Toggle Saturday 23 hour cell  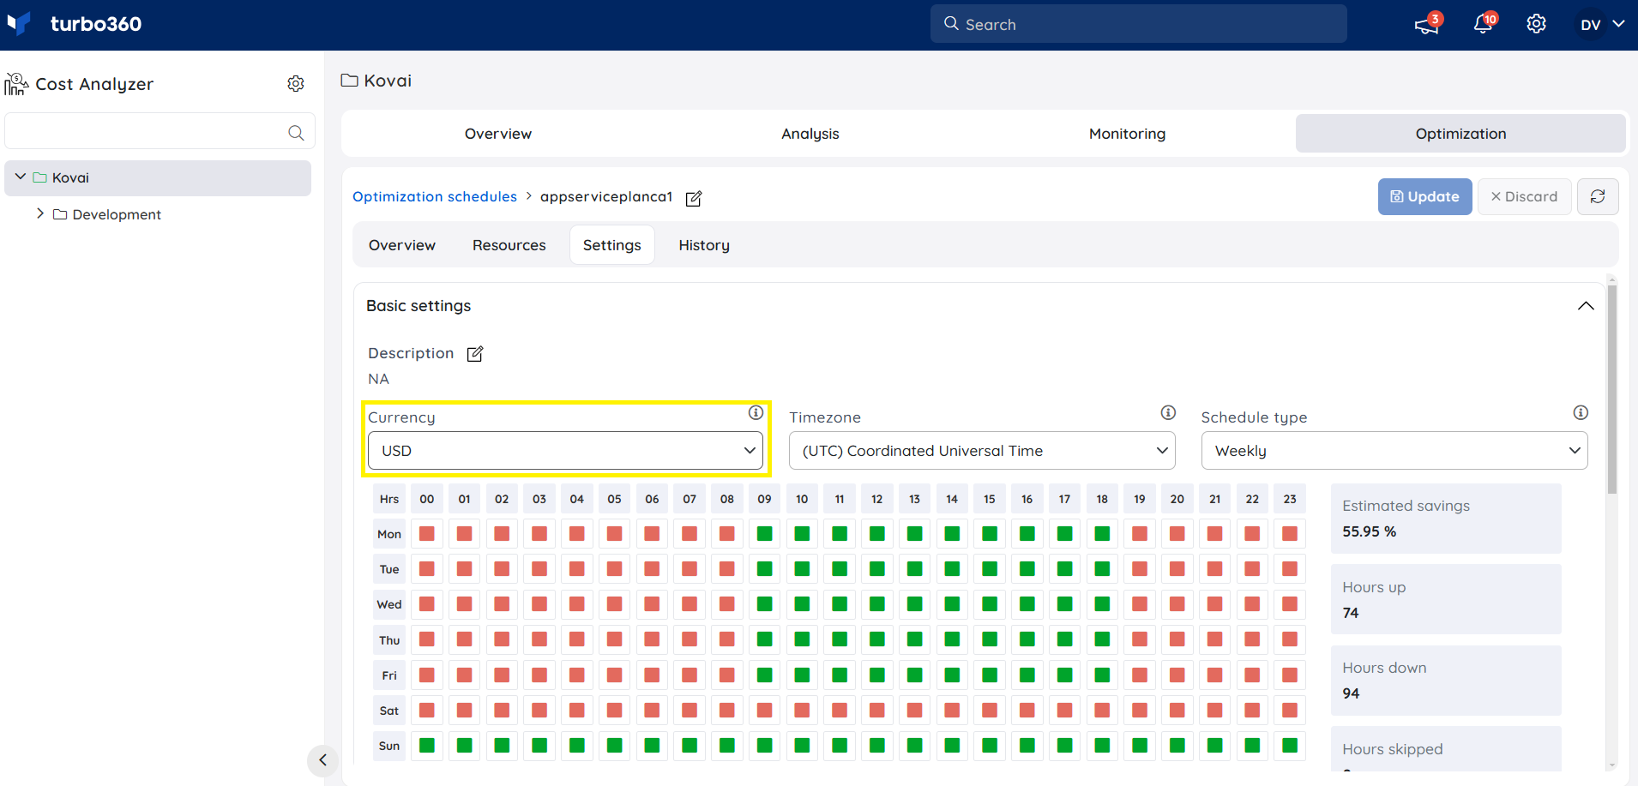[1290, 711]
